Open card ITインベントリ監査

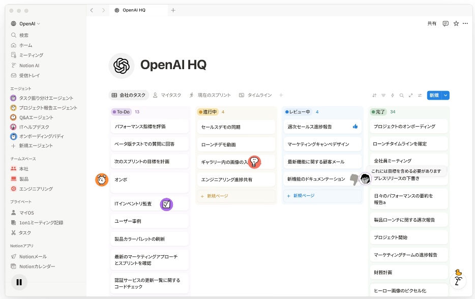point(150,204)
